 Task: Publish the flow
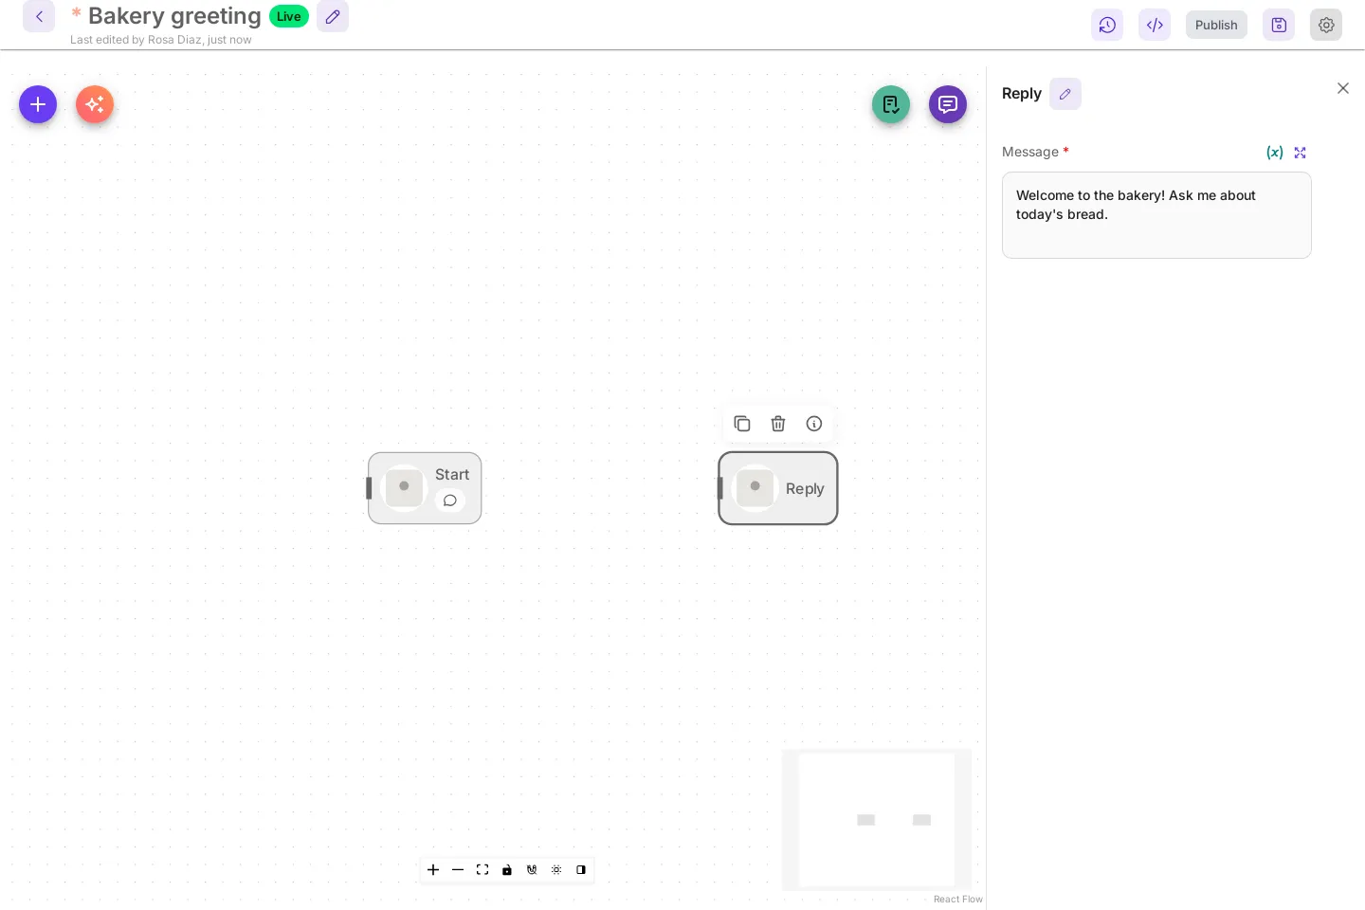[x=1216, y=25]
